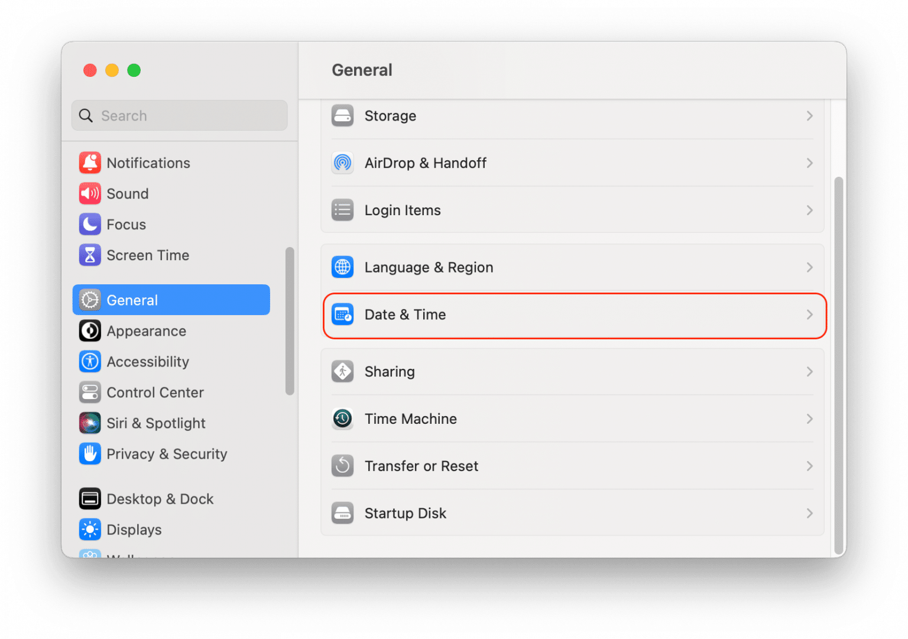The image size is (908, 639).
Task: Click inside the Search field
Action: click(179, 115)
